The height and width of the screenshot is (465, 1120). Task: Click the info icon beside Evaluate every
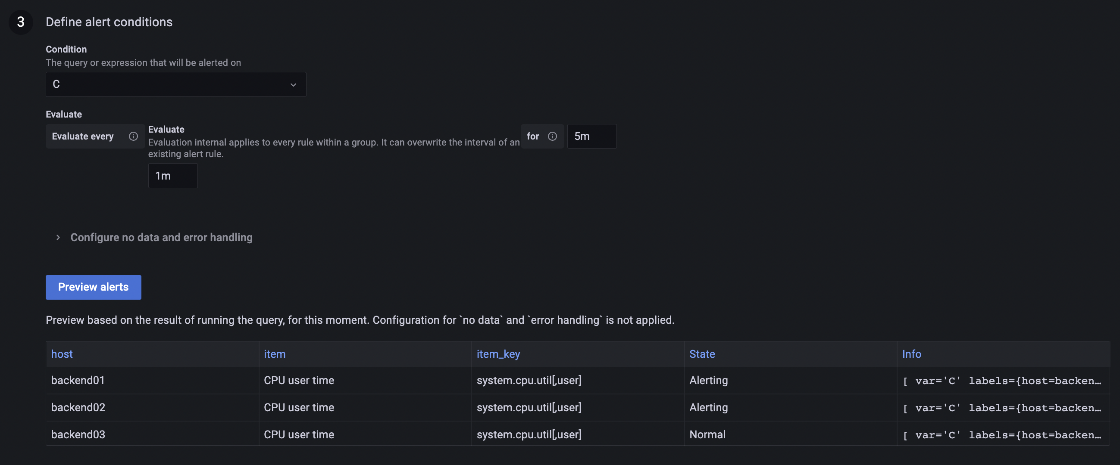(x=133, y=136)
